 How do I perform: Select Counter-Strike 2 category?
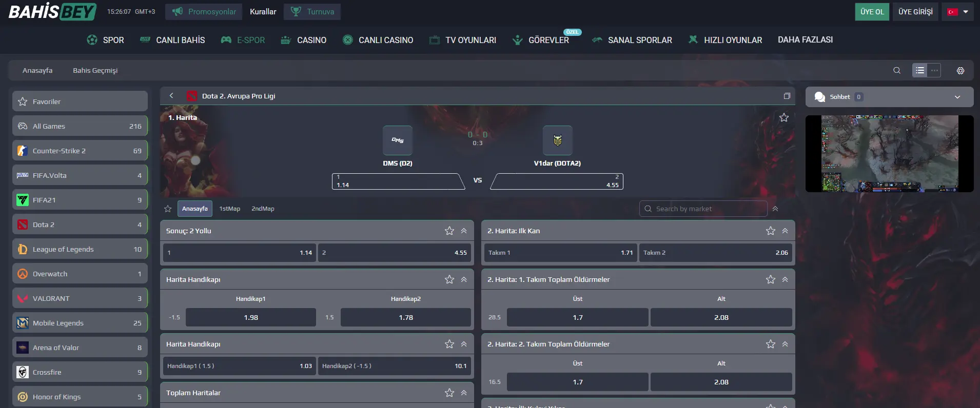point(80,151)
